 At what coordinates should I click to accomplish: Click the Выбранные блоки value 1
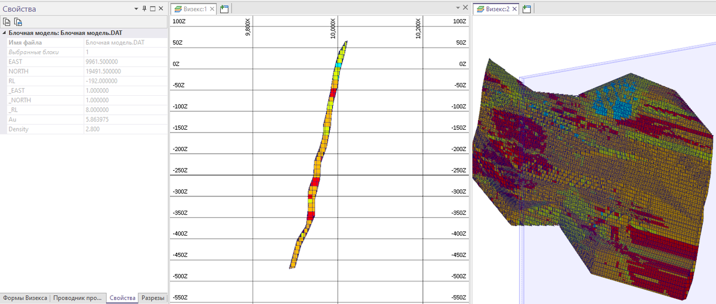pyautogui.click(x=88, y=52)
